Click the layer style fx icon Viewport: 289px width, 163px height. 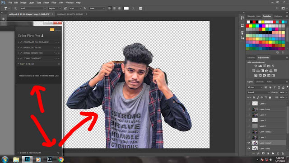coord(258,153)
